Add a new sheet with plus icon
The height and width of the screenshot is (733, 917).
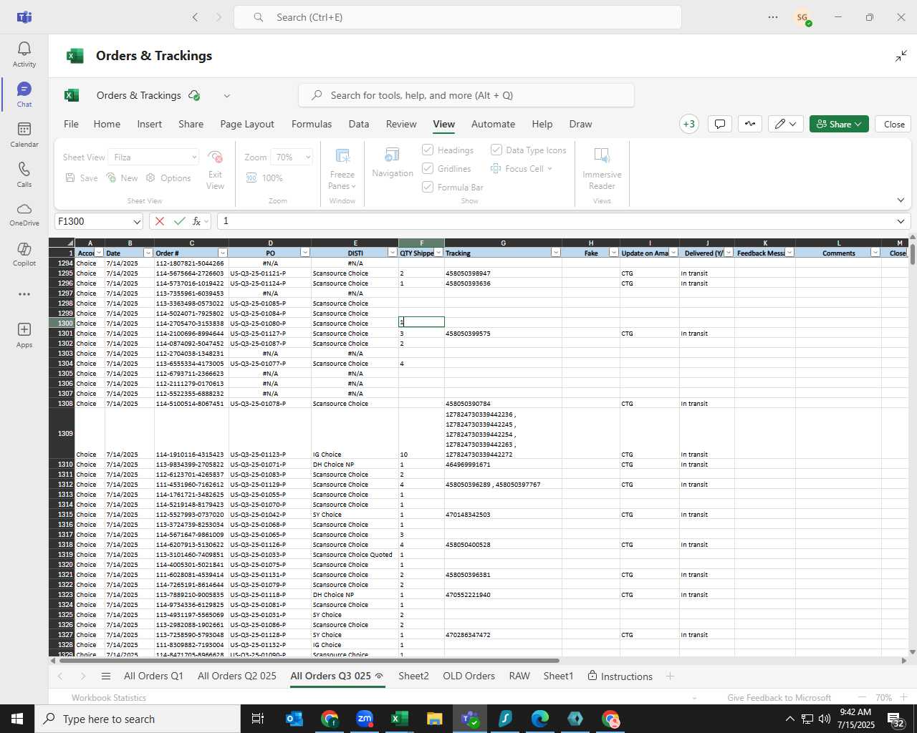670,676
